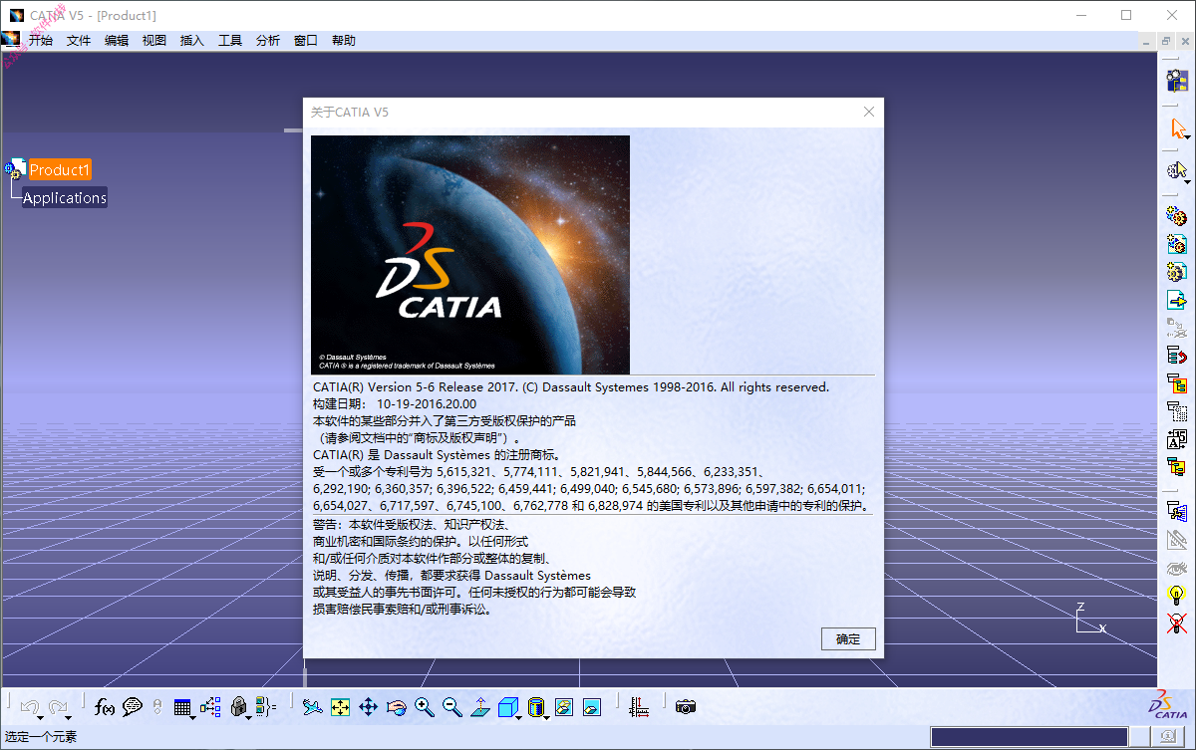Open the 工具 menu

pyautogui.click(x=230, y=41)
